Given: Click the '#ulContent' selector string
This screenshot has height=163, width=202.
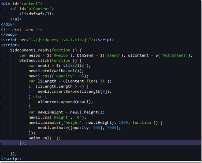Looking at the screenshot, I should click(174, 55).
